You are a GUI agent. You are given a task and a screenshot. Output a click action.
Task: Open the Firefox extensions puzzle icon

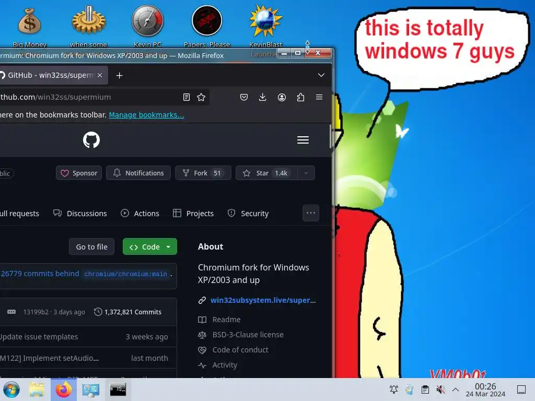[x=300, y=97]
